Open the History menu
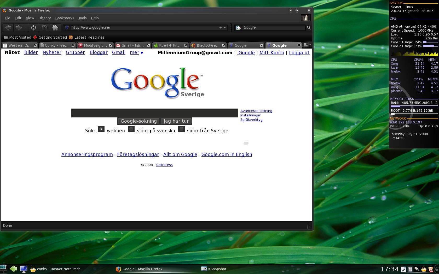The height and width of the screenshot is (274, 439). click(44, 18)
